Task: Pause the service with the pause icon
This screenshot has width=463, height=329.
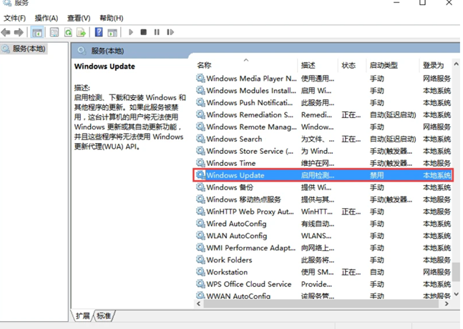Action: [x=157, y=32]
